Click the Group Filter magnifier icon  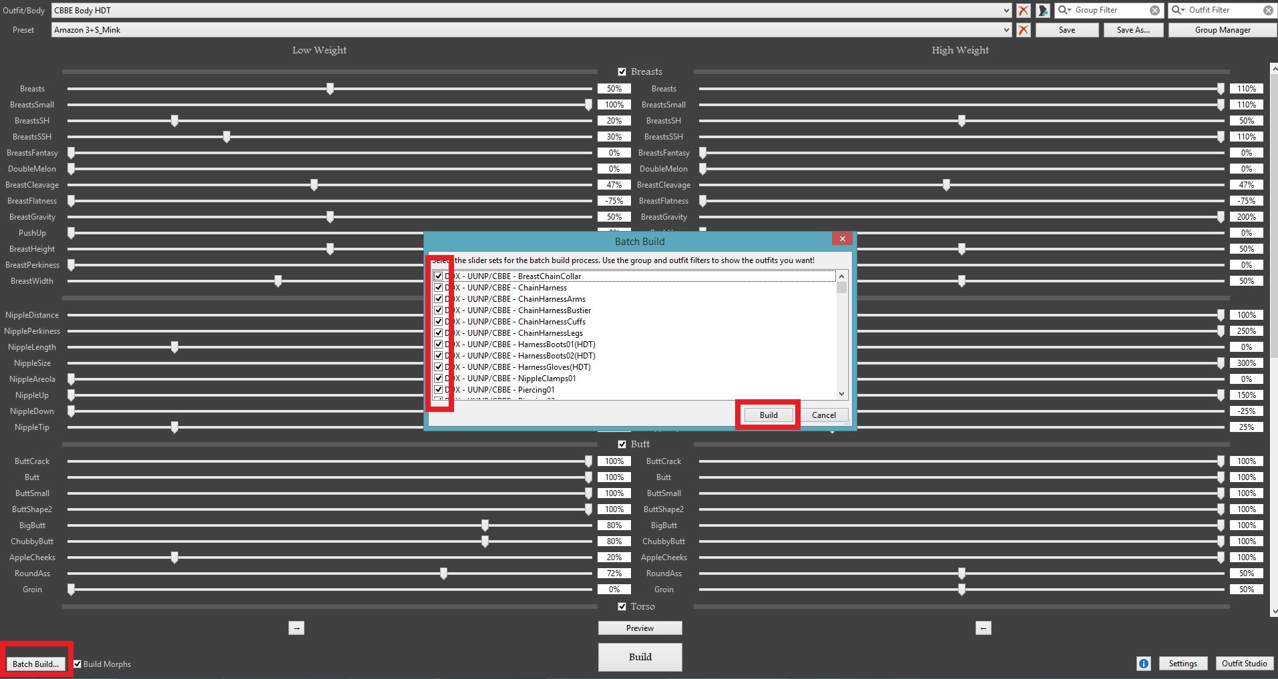[1063, 10]
